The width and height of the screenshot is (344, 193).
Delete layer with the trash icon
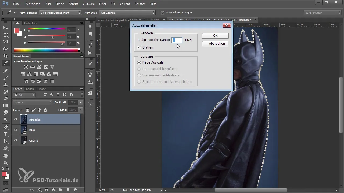click(75, 190)
